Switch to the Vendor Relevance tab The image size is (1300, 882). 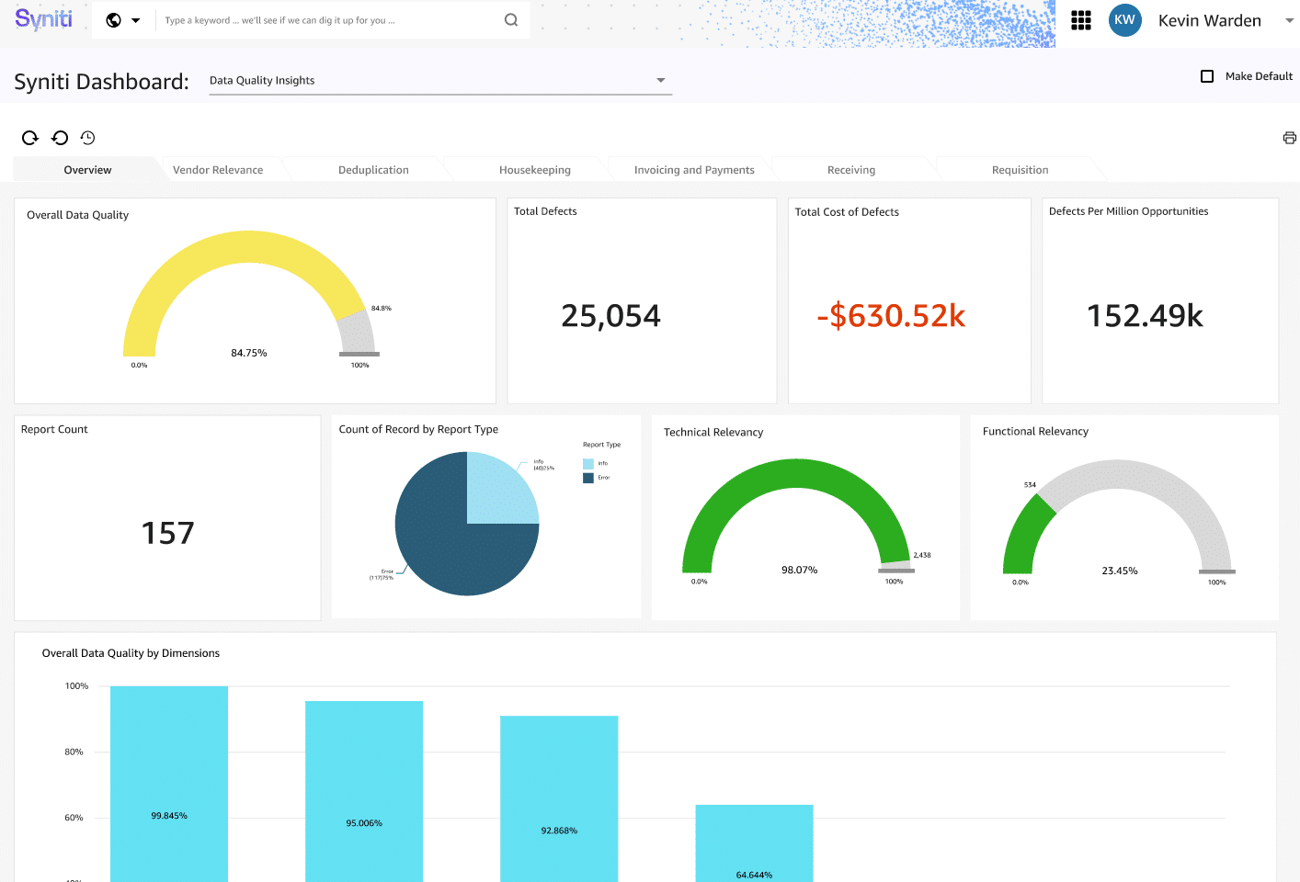(x=218, y=170)
